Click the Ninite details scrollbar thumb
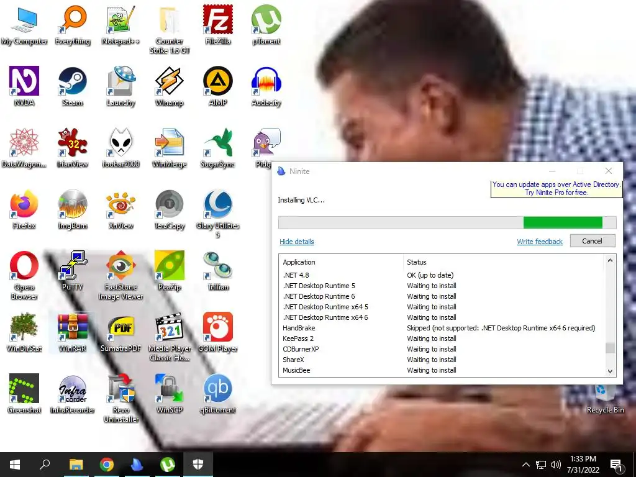 coord(610,348)
